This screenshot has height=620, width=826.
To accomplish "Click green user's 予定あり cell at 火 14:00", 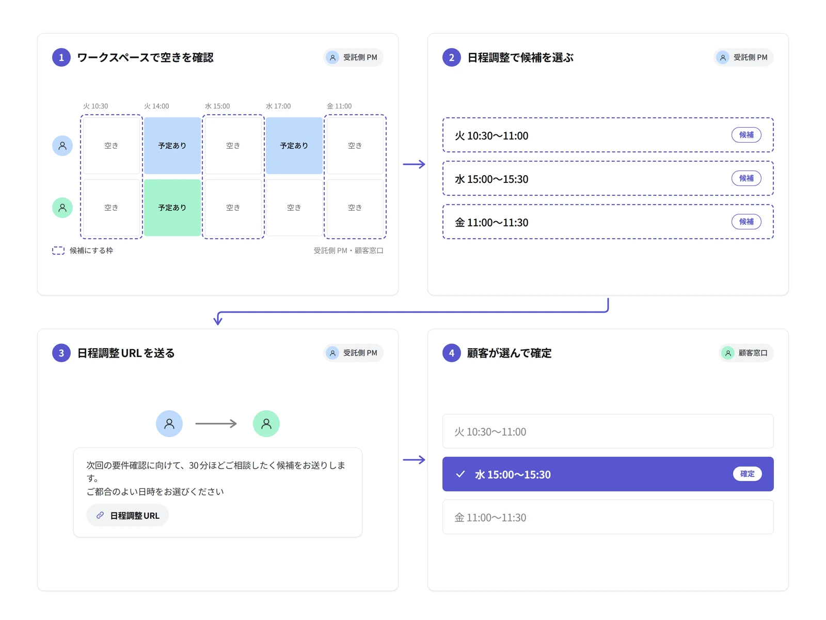I will (172, 208).
